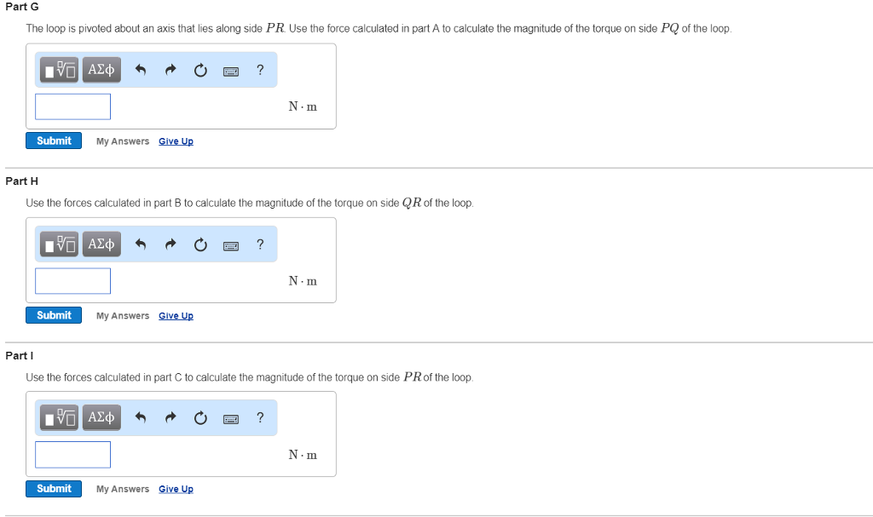Submit the answer for Part I
The height and width of the screenshot is (517, 873).
point(53,488)
